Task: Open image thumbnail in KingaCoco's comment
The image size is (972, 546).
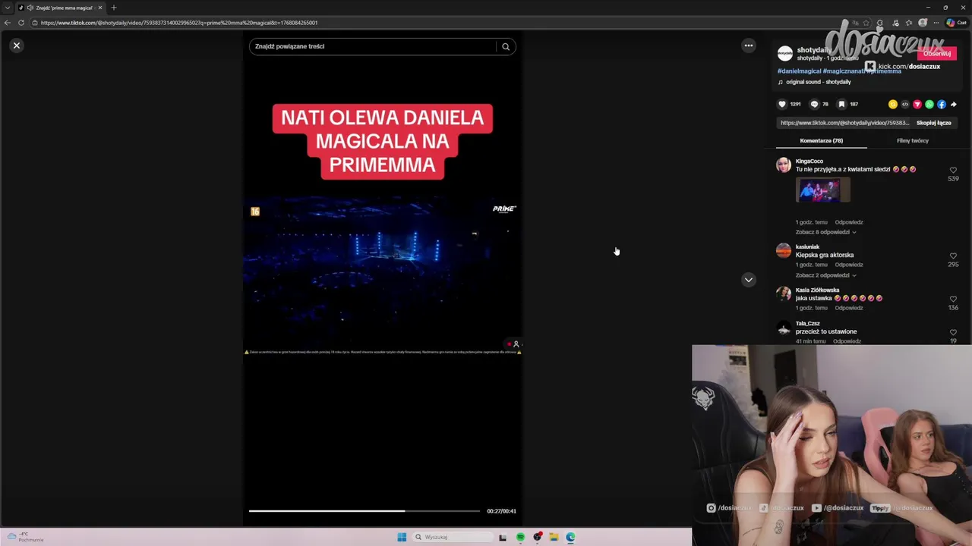Action: click(823, 190)
